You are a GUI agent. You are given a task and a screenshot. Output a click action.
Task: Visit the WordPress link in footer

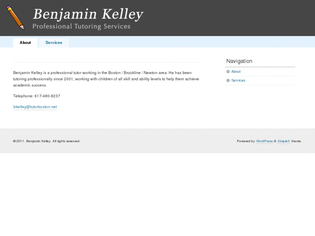pyautogui.click(x=264, y=141)
